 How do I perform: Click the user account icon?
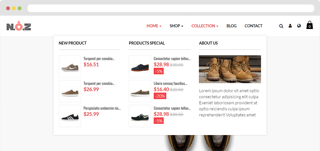290,26
